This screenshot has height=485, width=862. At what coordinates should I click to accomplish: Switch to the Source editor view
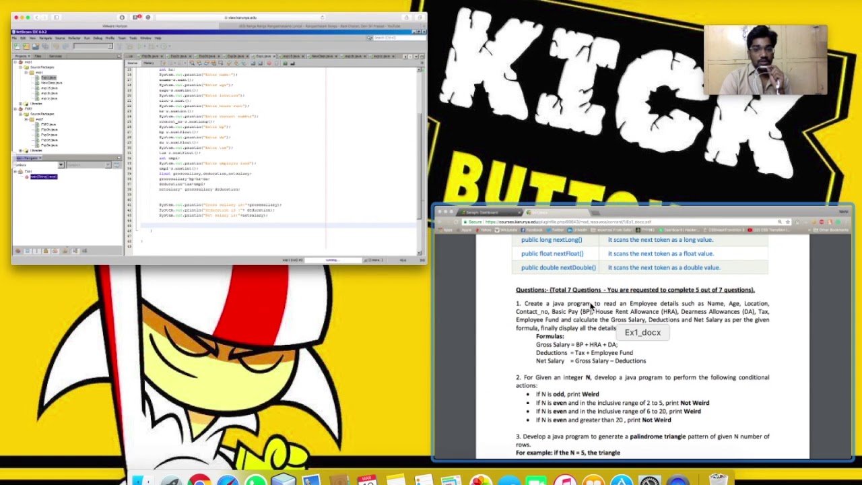click(x=132, y=63)
